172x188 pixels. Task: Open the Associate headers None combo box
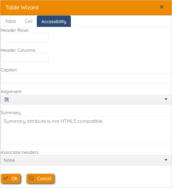(86, 160)
